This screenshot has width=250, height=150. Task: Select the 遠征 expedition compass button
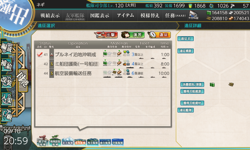pyautogui.click(x=159, y=35)
